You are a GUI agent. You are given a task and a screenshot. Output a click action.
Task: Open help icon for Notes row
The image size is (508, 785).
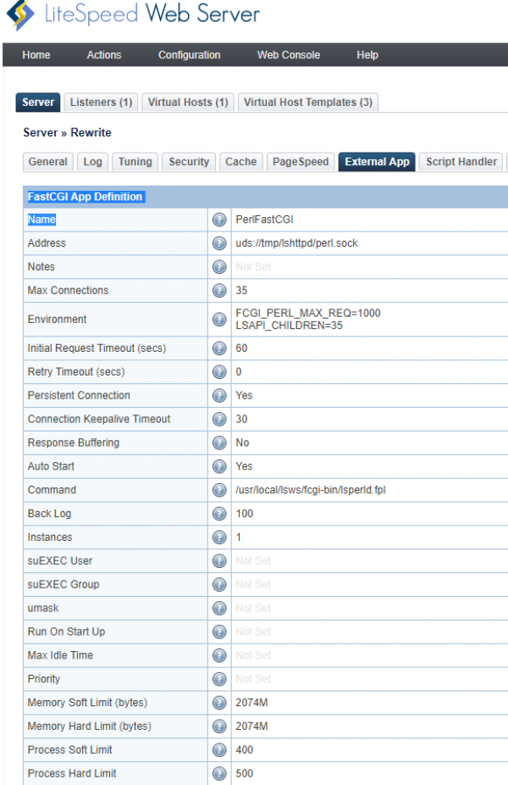[219, 266]
